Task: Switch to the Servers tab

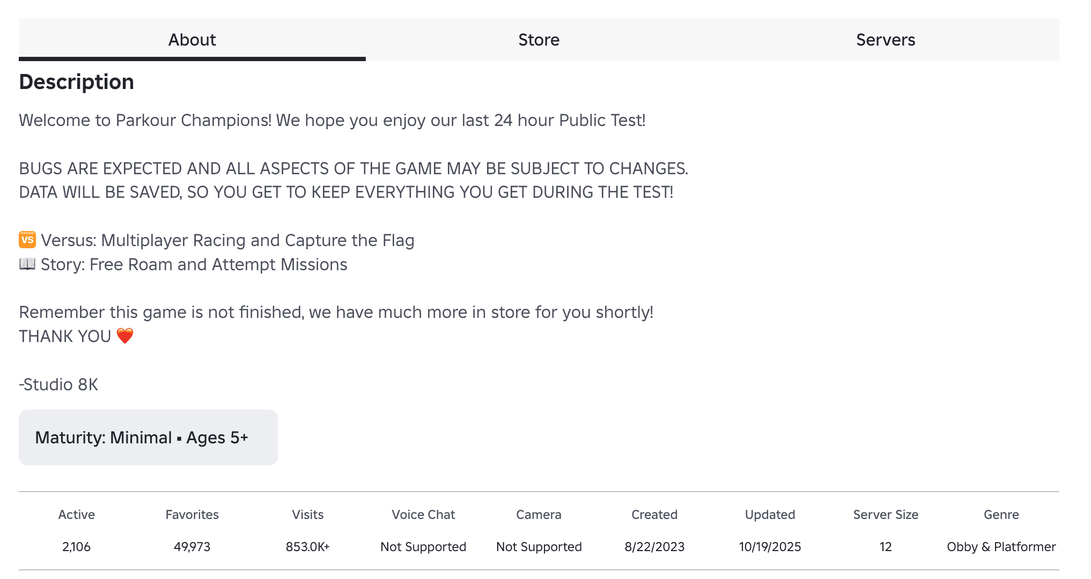Action: pos(885,39)
